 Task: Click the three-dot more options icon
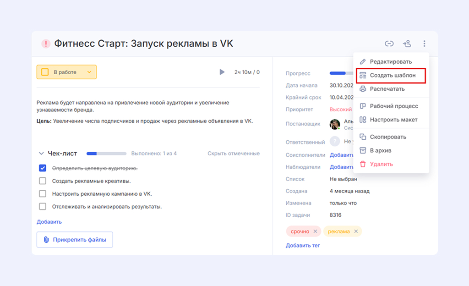tap(424, 44)
